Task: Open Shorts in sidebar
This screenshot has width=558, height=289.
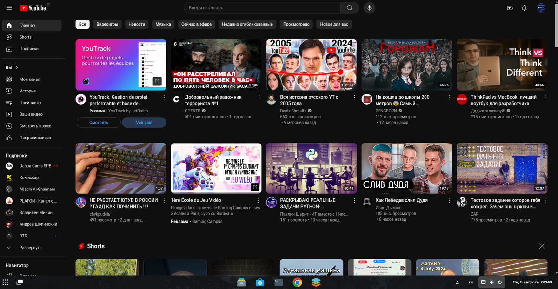Action: 32,37
